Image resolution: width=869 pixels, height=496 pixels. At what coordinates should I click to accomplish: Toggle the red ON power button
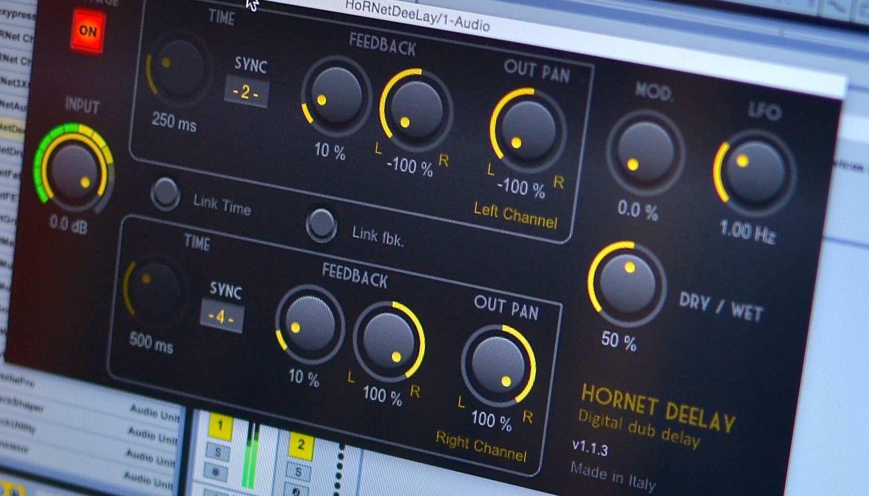point(88,31)
